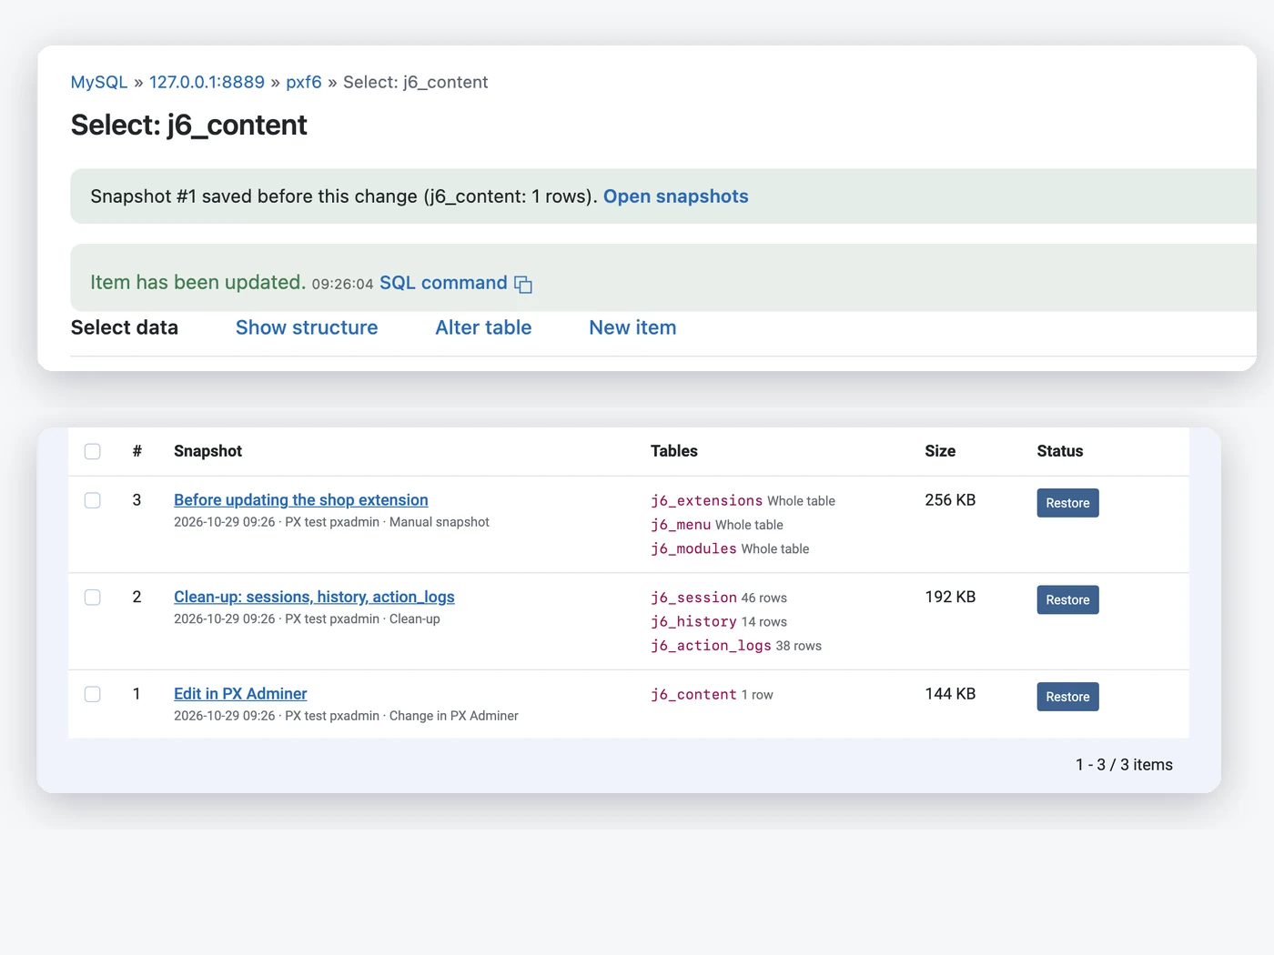The image size is (1274, 955).
Task: Select the j6_session 46 rows entry
Action: [719, 598]
